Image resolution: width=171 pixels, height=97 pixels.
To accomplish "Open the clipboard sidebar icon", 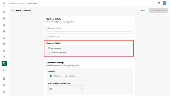I will click(x=4, y=51).
